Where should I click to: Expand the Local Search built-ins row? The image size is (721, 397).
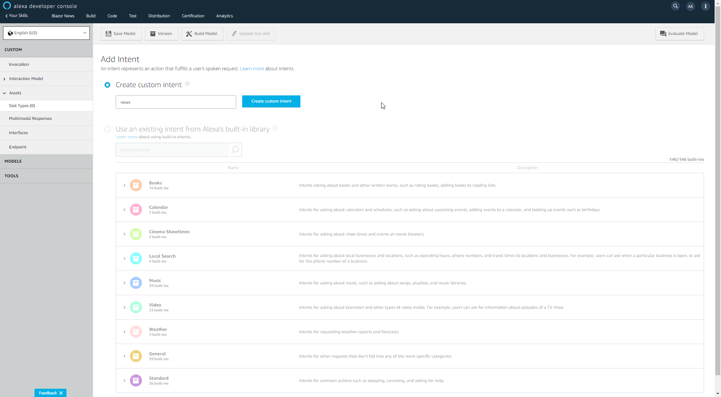[x=124, y=258]
